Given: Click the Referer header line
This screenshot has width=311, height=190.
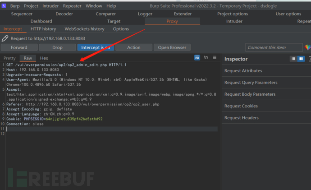Looking at the screenshot, I should [x=83, y=104].
